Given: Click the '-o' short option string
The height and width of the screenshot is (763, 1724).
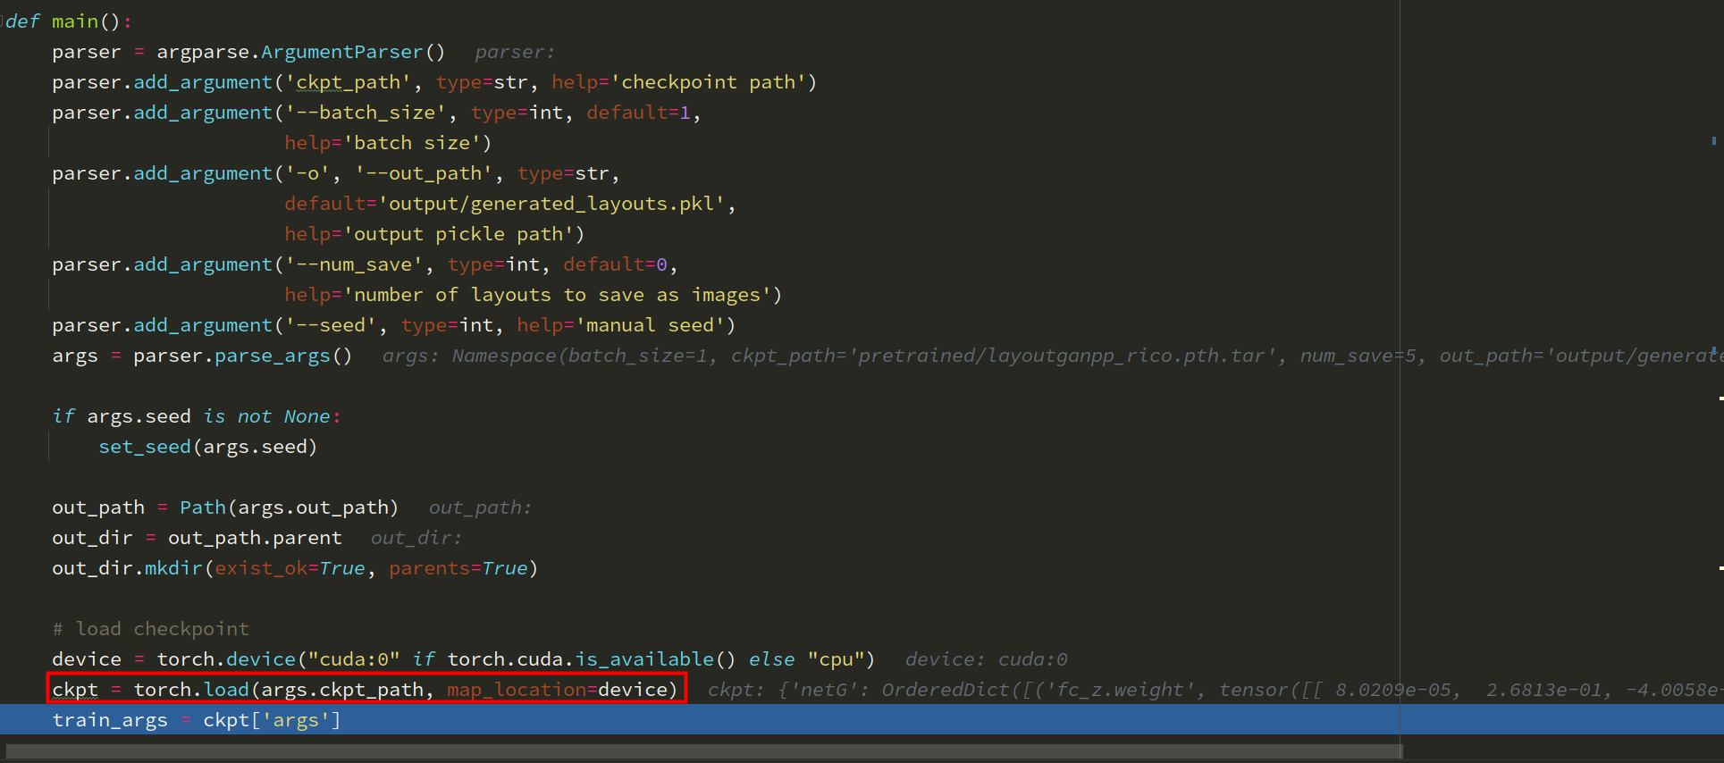Looking at the screenshot, I should click(x=307, y=173).
